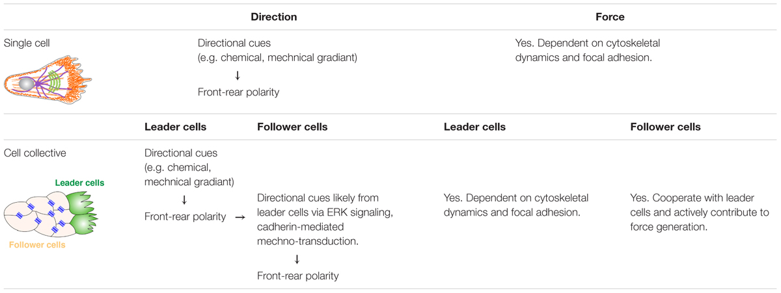Click Follower cells subheader under Force

click(665, 127)
